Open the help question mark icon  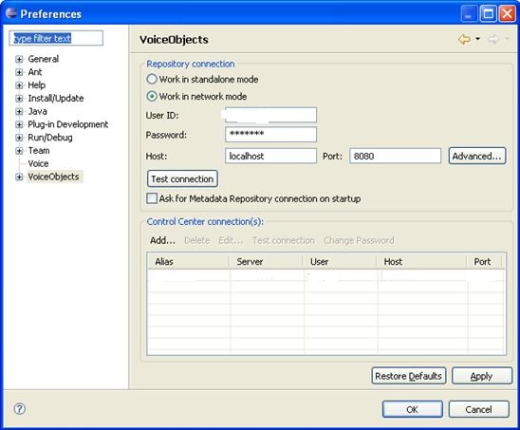coord(20,408)
